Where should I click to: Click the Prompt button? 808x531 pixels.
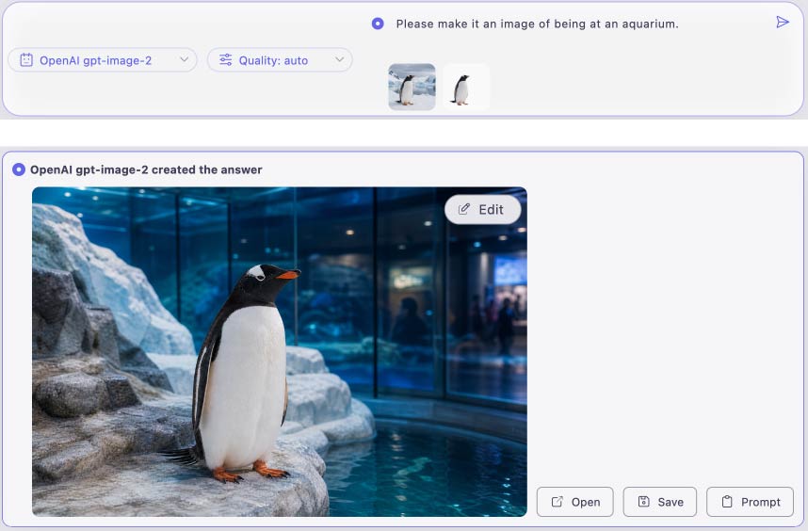(x=750, y=502)
